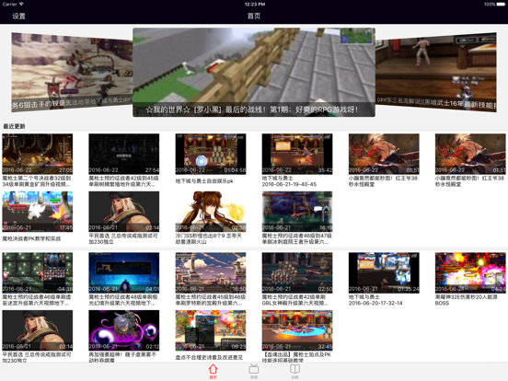Select the home tab with house icon
Screen dimensions: 508x381
pyautogui.click(x=213, y=371)
